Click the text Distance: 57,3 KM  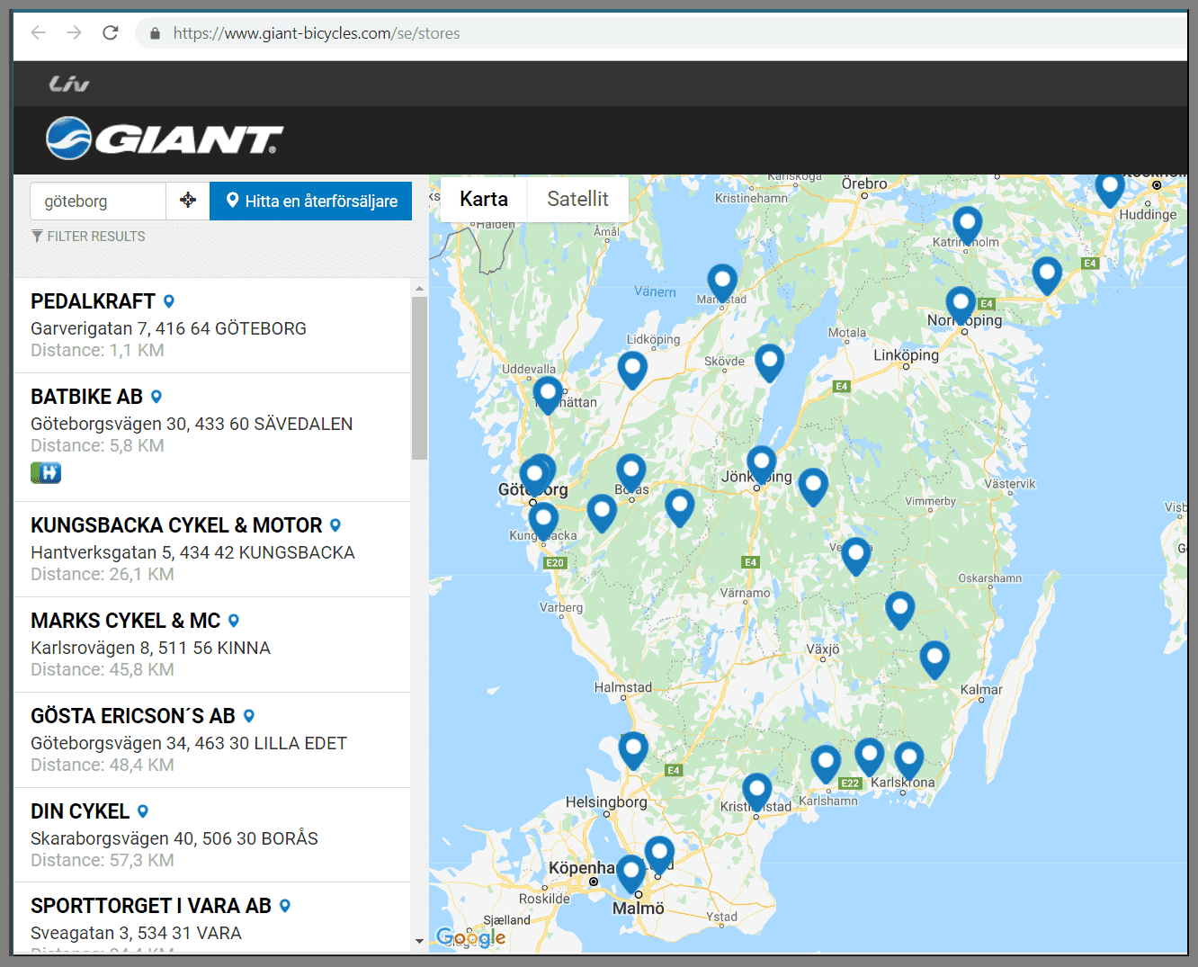click(103, 860)
